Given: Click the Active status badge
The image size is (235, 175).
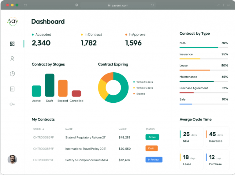Looking at the screenshot, I should [152, 137].
